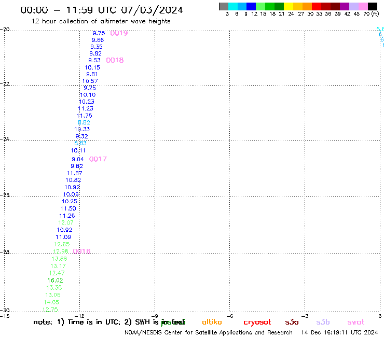The width and height of the screenshot is (384, 337).
Task: Click the 's3b' satellite legend label
Action: pyautogui.click(x=323, y=322)
